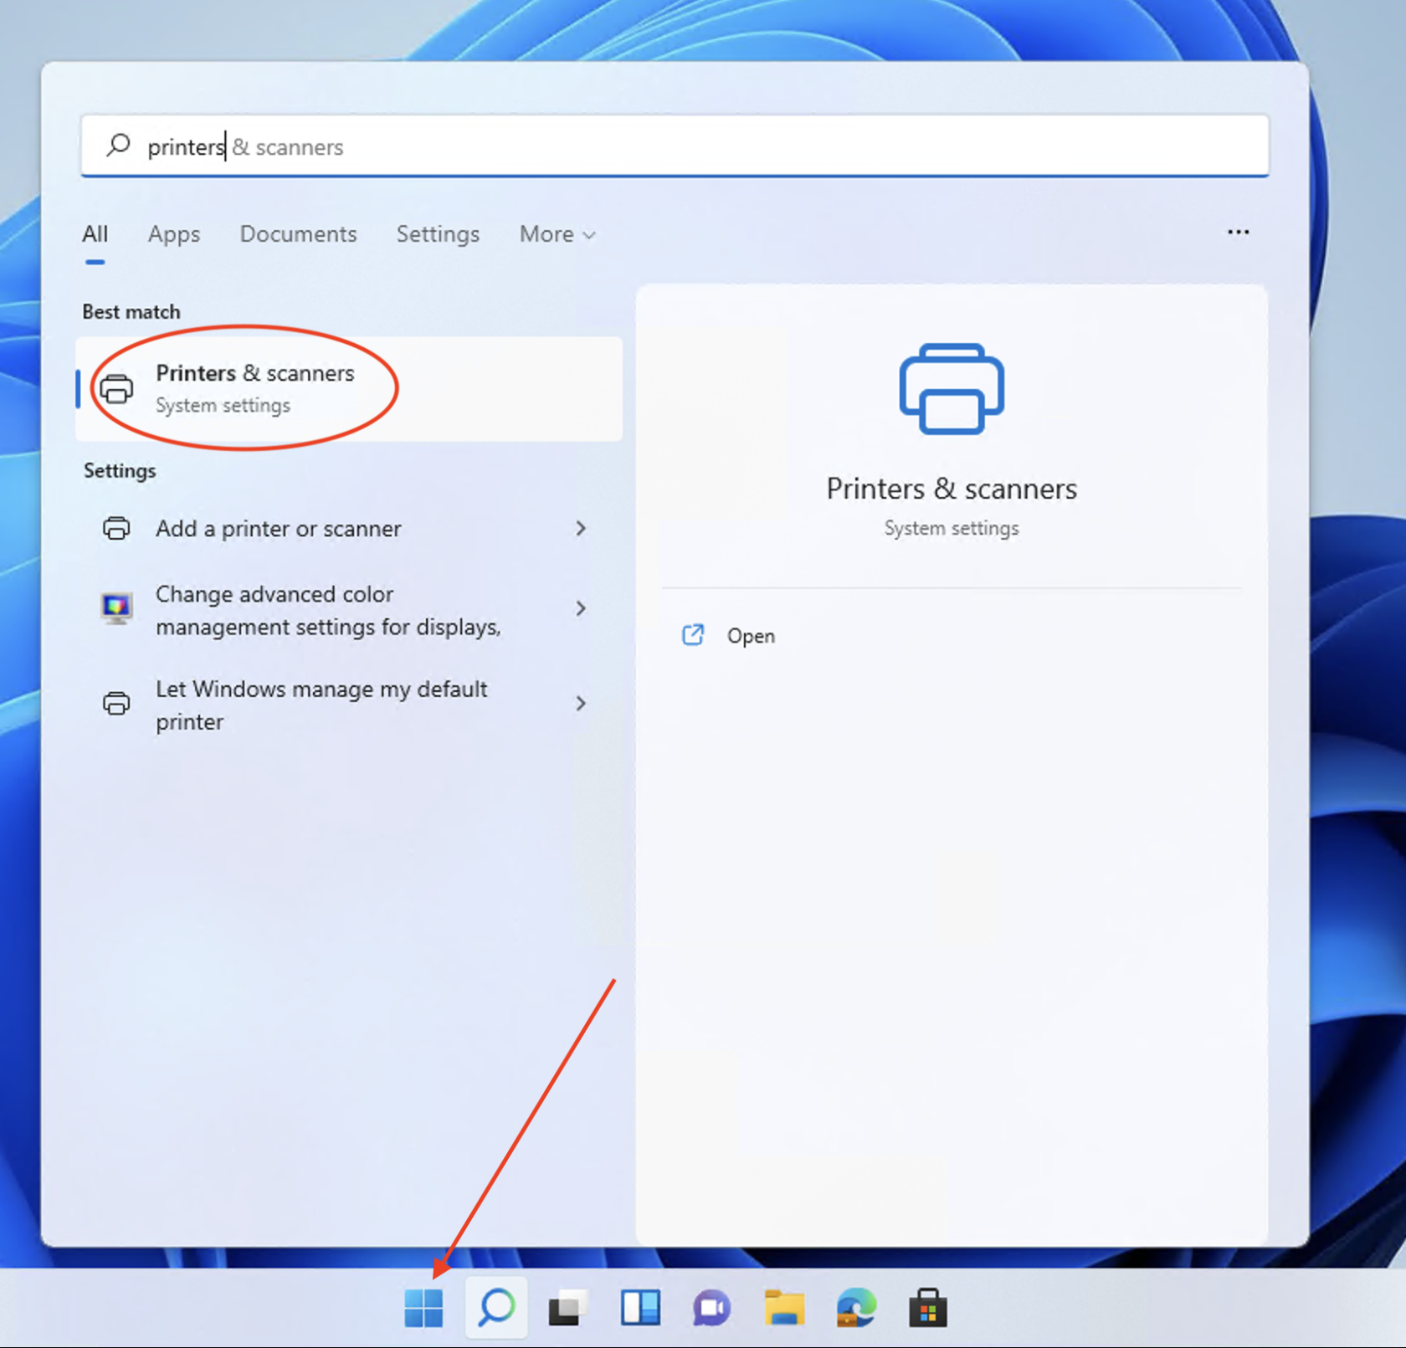Click Printers & scanners title in preview pane
The height and width of the screenshot is (1348, 1406).
tap(952, 489)
